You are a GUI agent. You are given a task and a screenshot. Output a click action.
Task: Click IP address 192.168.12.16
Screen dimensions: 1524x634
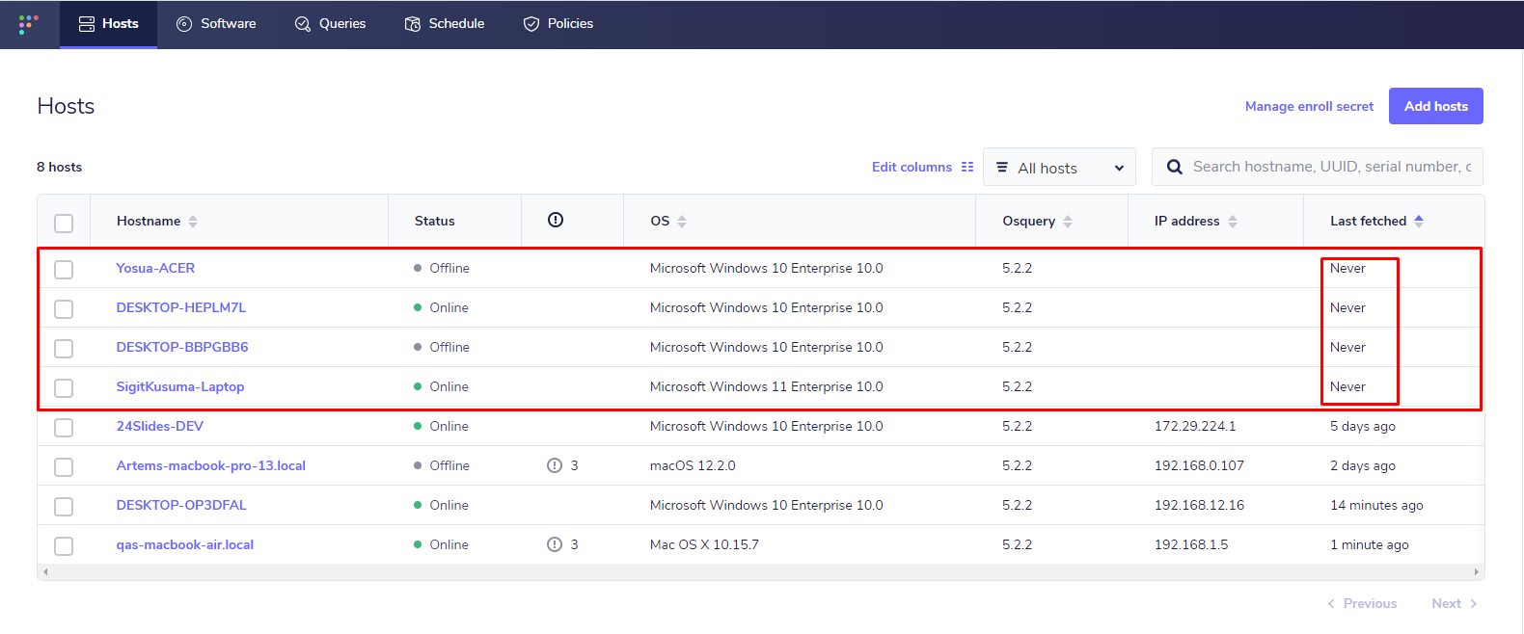[x=1199, y=505]
